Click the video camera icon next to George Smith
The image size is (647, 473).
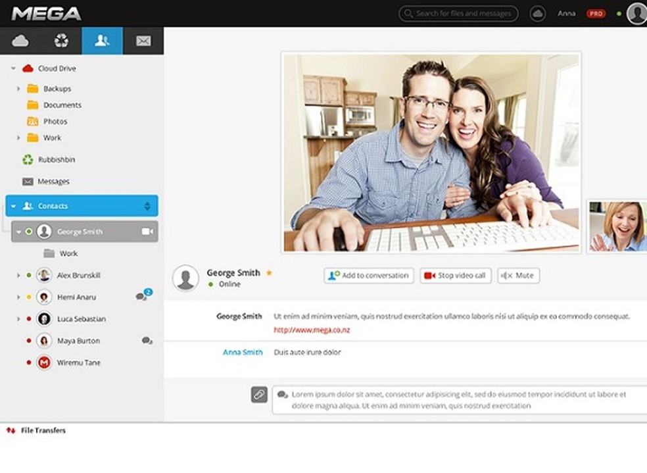coord(146,232)
